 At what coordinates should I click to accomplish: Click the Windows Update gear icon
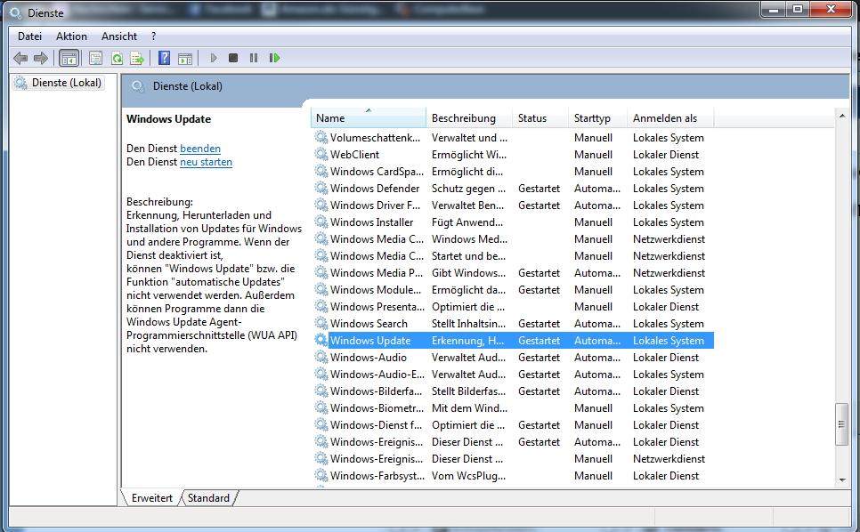pos(320,340)
